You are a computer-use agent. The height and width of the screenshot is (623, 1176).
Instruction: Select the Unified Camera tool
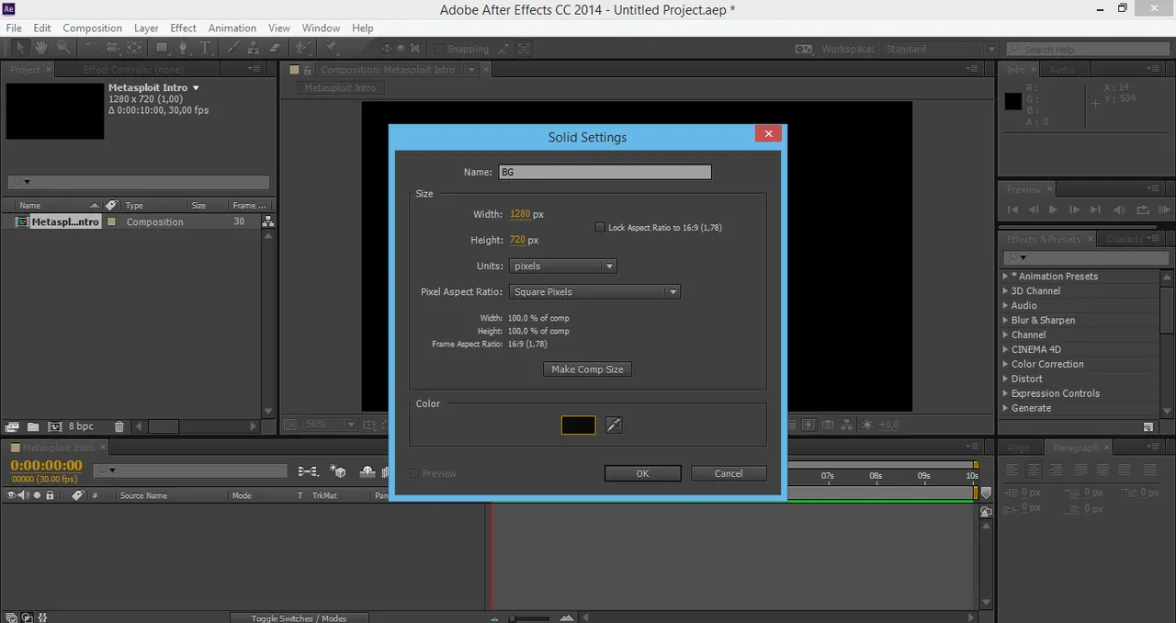(x=113, y=48)
